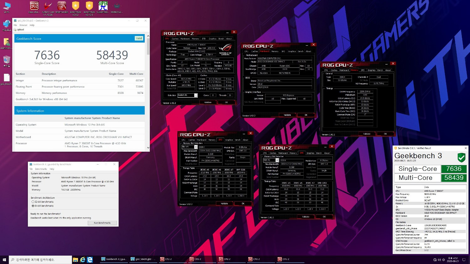The width and height of the screenshot is (470, 264).
Task: Click the taskbar search input box
Action: [x=40, y=260]
